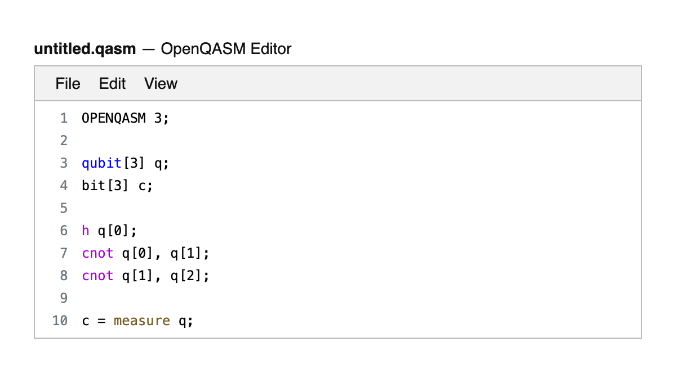This screenshot has height=377, width=676.
Task: Click line number 6 in gutter
Action: tap(64, 231)
